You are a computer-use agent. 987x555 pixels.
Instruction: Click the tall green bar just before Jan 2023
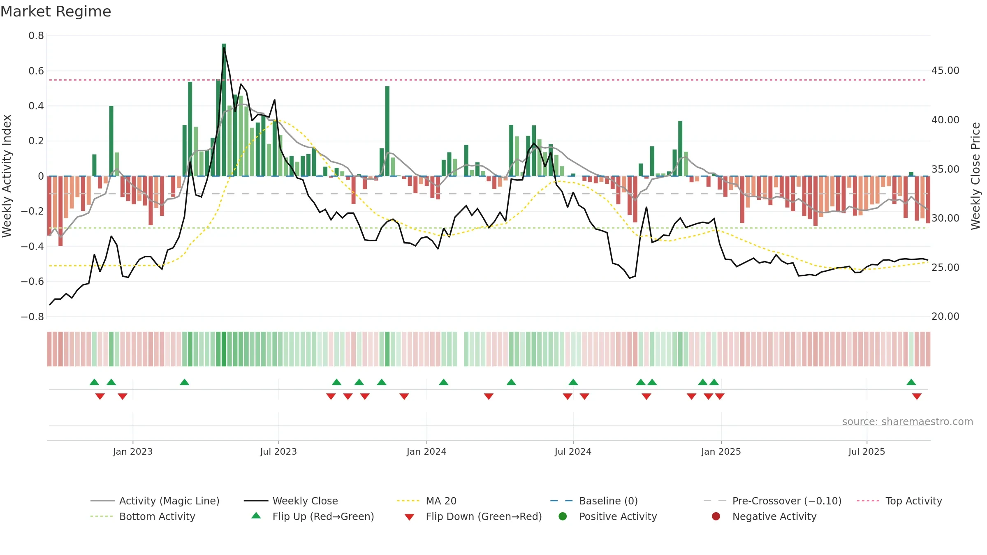click(x=111, y=141)
